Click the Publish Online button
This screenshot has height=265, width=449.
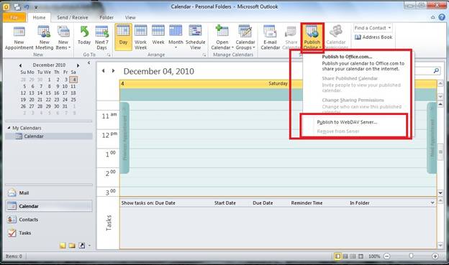coord(312,37)
